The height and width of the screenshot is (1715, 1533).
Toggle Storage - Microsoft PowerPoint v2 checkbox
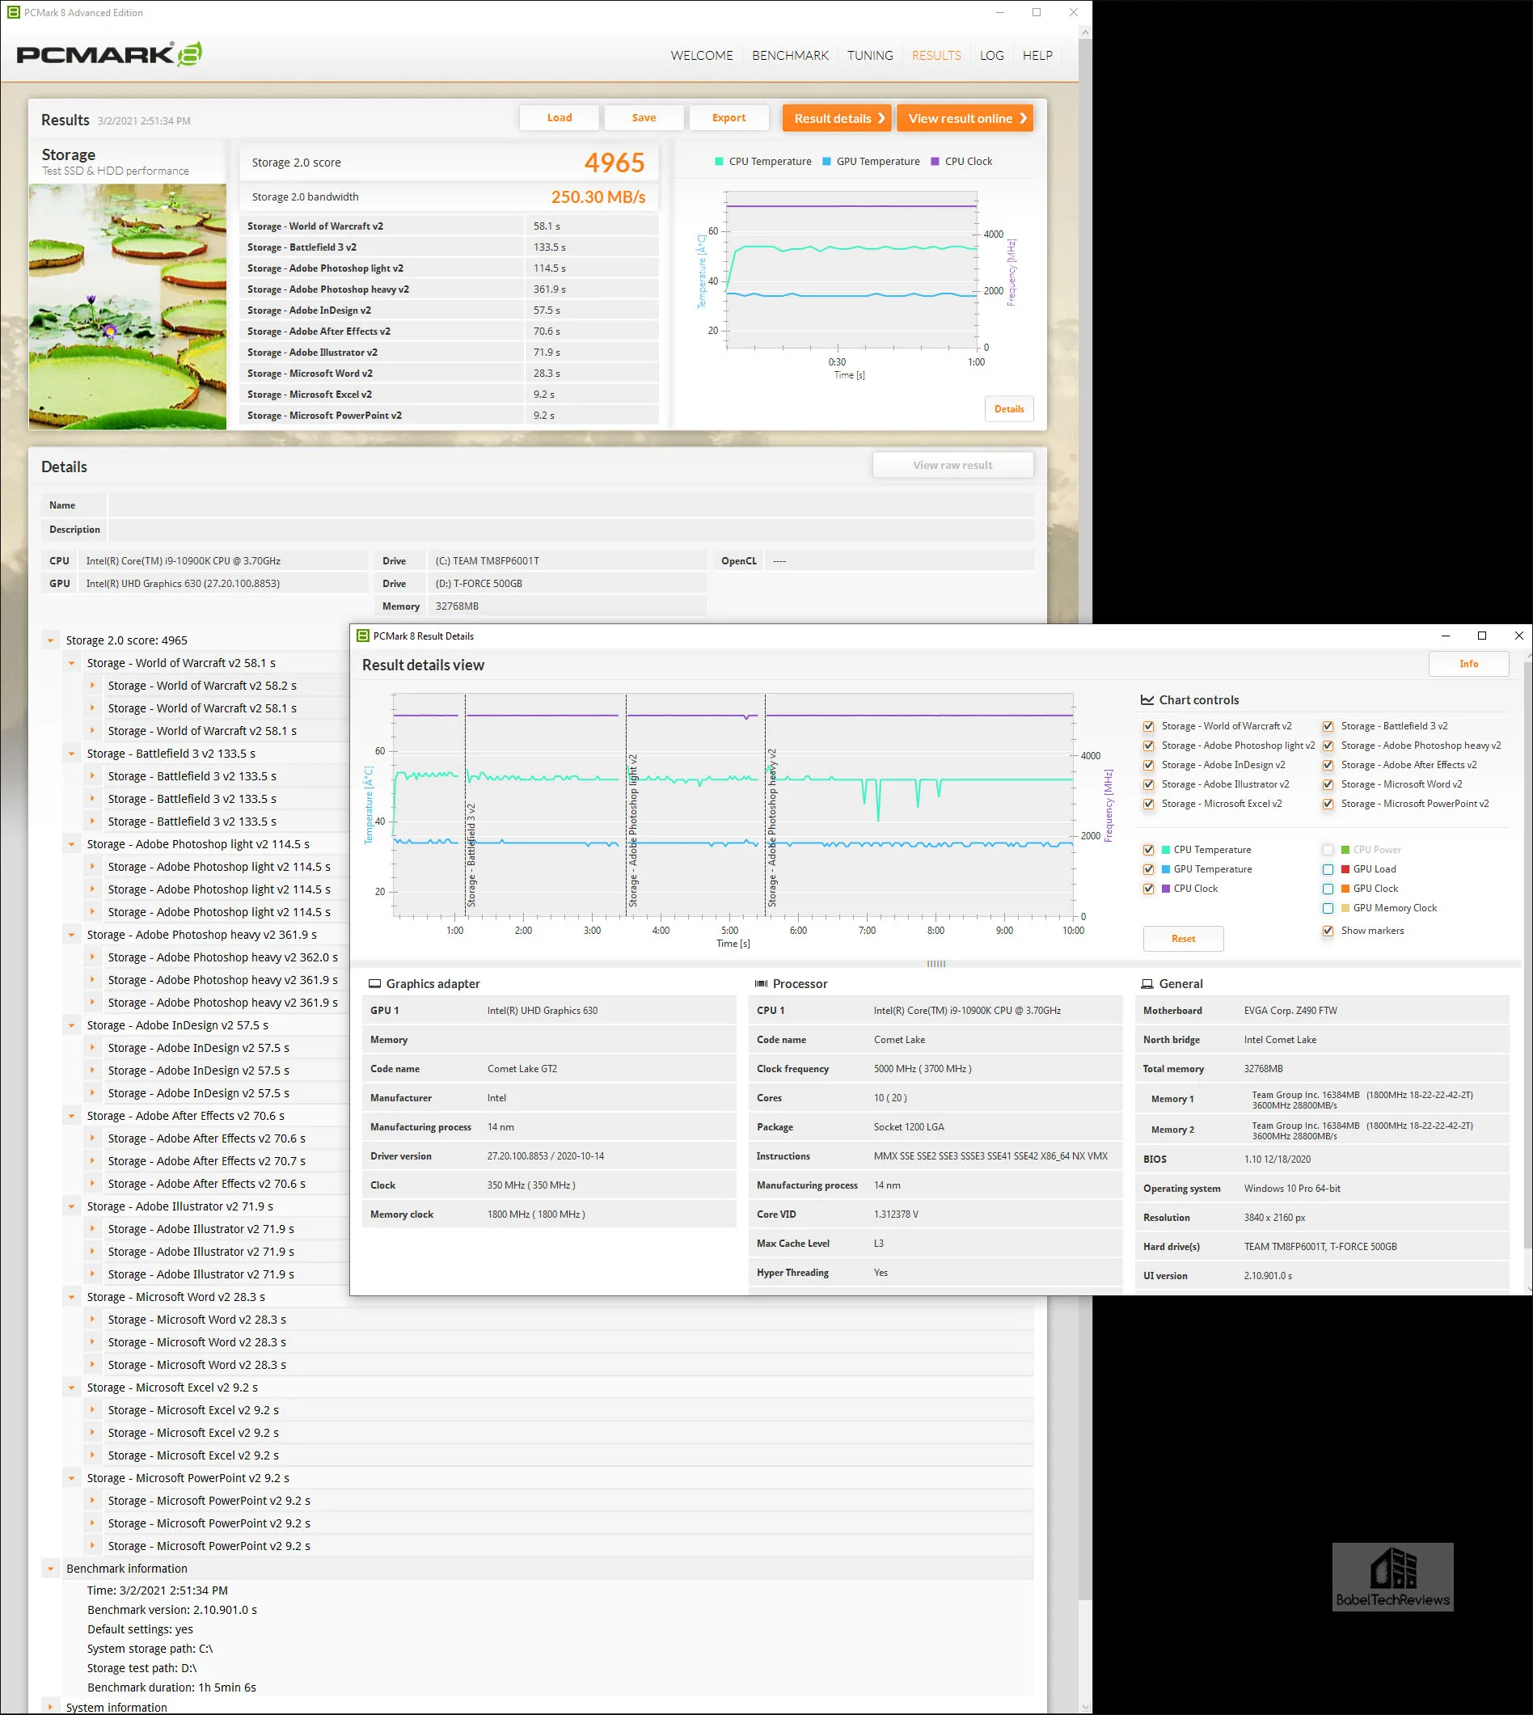(x=1328, y=804)
